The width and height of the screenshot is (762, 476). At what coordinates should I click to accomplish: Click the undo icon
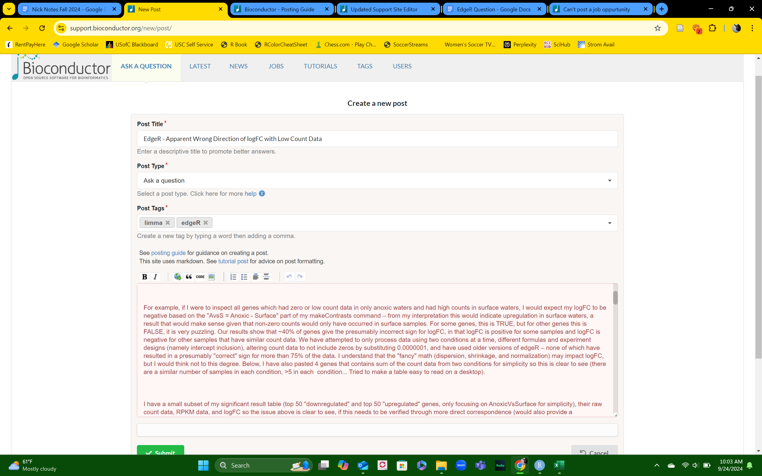coord(289,276)
